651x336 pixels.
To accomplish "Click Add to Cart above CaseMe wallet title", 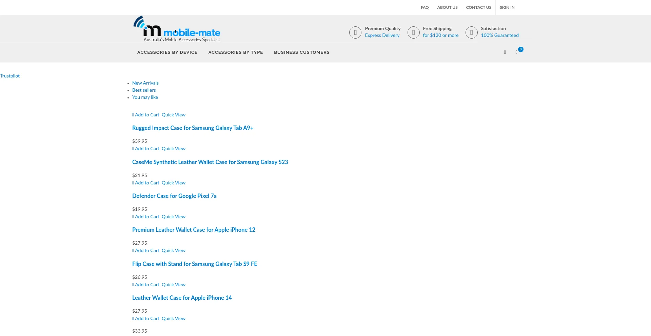I will click(x=146, y=149).
